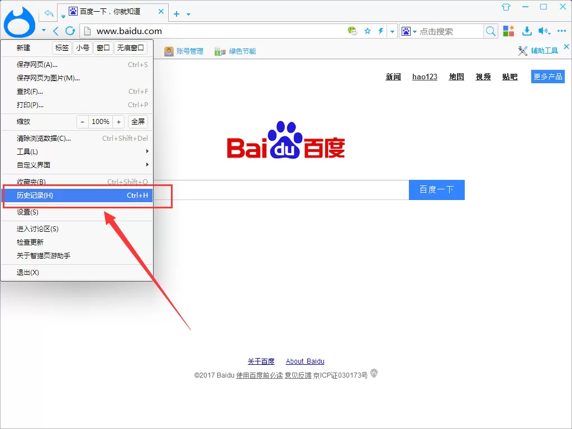Click the WeChat icon in the address bar
This screenshot has width=572, height=429.
(352, 31)
